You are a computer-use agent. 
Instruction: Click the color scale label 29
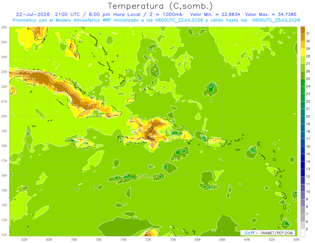[308, 49]
